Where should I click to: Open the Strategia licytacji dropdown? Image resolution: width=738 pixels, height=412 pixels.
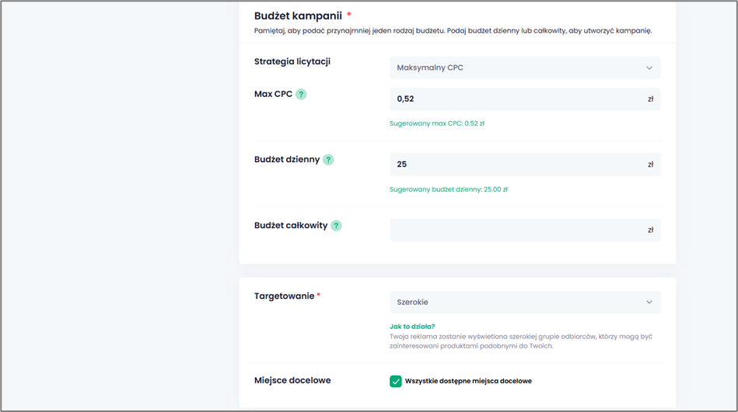click(x=524, y=68)
